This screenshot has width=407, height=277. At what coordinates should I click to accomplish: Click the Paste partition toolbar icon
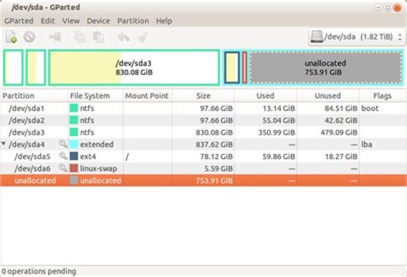click(x=98, y=37)
